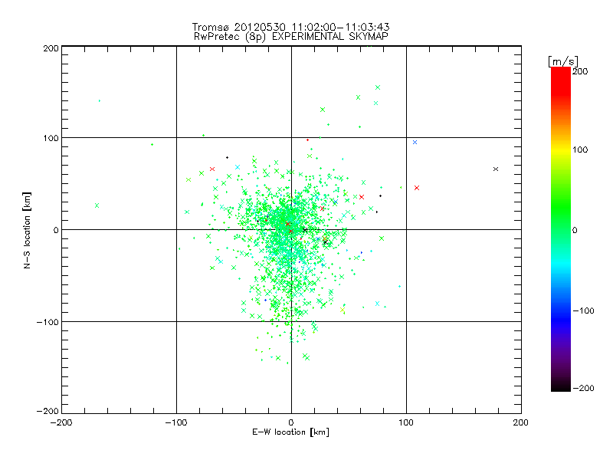This screenshot has width=613, height=460.
Task: Click the '100' tick label on the E-W axis
Action: tap(406, 422)
